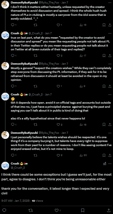Share the "talents wishes should be respected" tweet
Screen dimensions: 113x214
point(110,155)
